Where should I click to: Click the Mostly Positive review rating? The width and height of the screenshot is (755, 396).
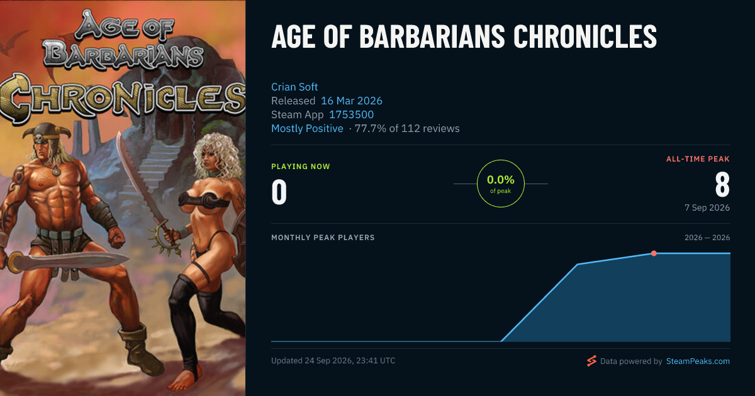[307, 128]
